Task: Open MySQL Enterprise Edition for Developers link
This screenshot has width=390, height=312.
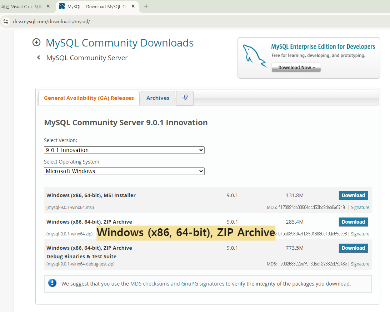Action: click(x=323, y=47)
